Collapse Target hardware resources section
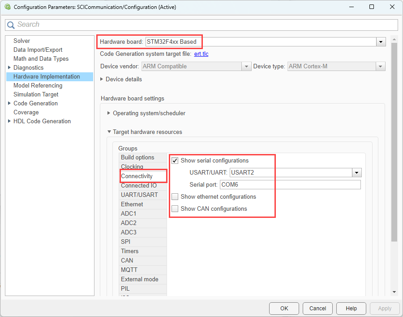Image resolution: width=403 pixels, height=317 pixels. pyautogui.click(x=109, y=132)
